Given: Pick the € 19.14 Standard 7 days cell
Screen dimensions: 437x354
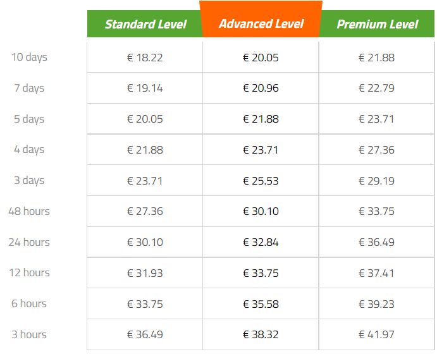Looking at the screenshot, I should click(145, 88).
